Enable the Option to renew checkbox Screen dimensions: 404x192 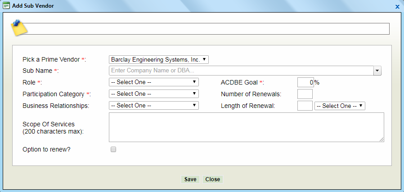tap(113, 150)
